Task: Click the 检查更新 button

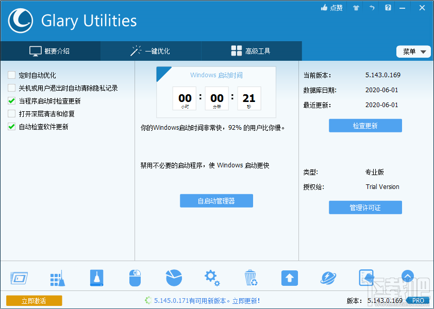Action: pyautogui.click(x=365, y=125)
